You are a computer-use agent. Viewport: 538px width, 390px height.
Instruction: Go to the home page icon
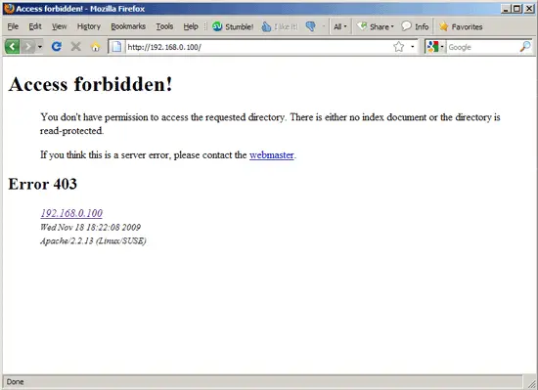point(96,46)
